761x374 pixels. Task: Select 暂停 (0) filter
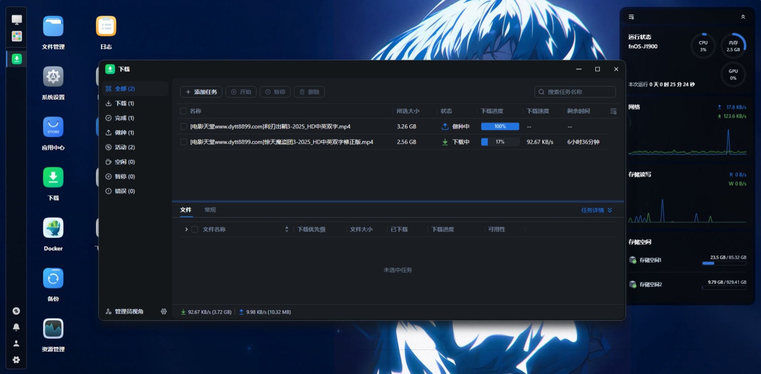click(x=136, y=177)
